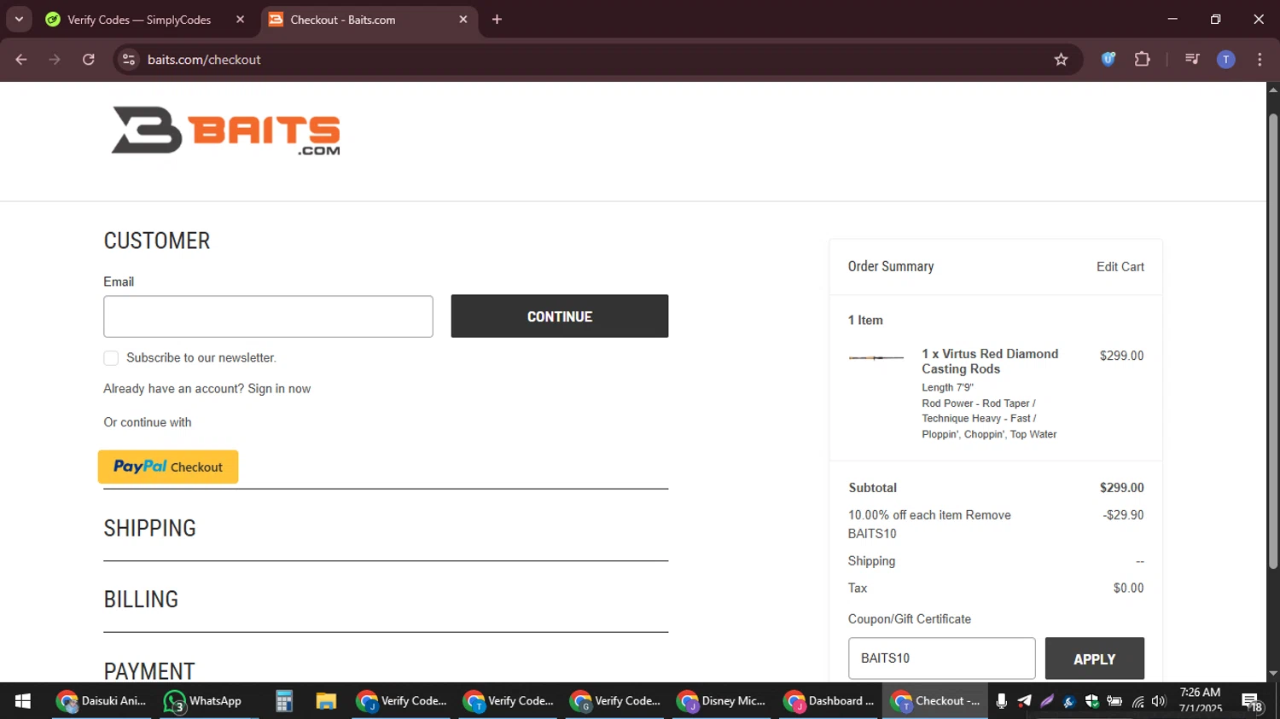The height and width of the screenshot is (719, 1280).
Task: Click the $299.00 subtotal value
Action: tap(1121, 488)
